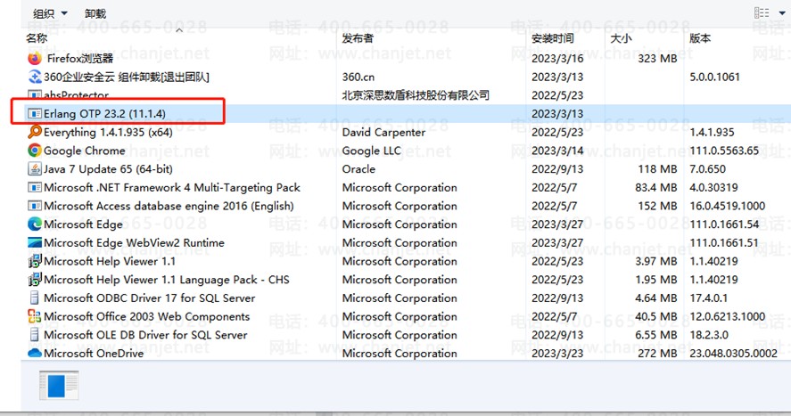This screenshot has width=791, height=416.
Task: Select Everything 1.4.1.935 (x64) entry
Action: pyautogui.click(x=108, y=133)
